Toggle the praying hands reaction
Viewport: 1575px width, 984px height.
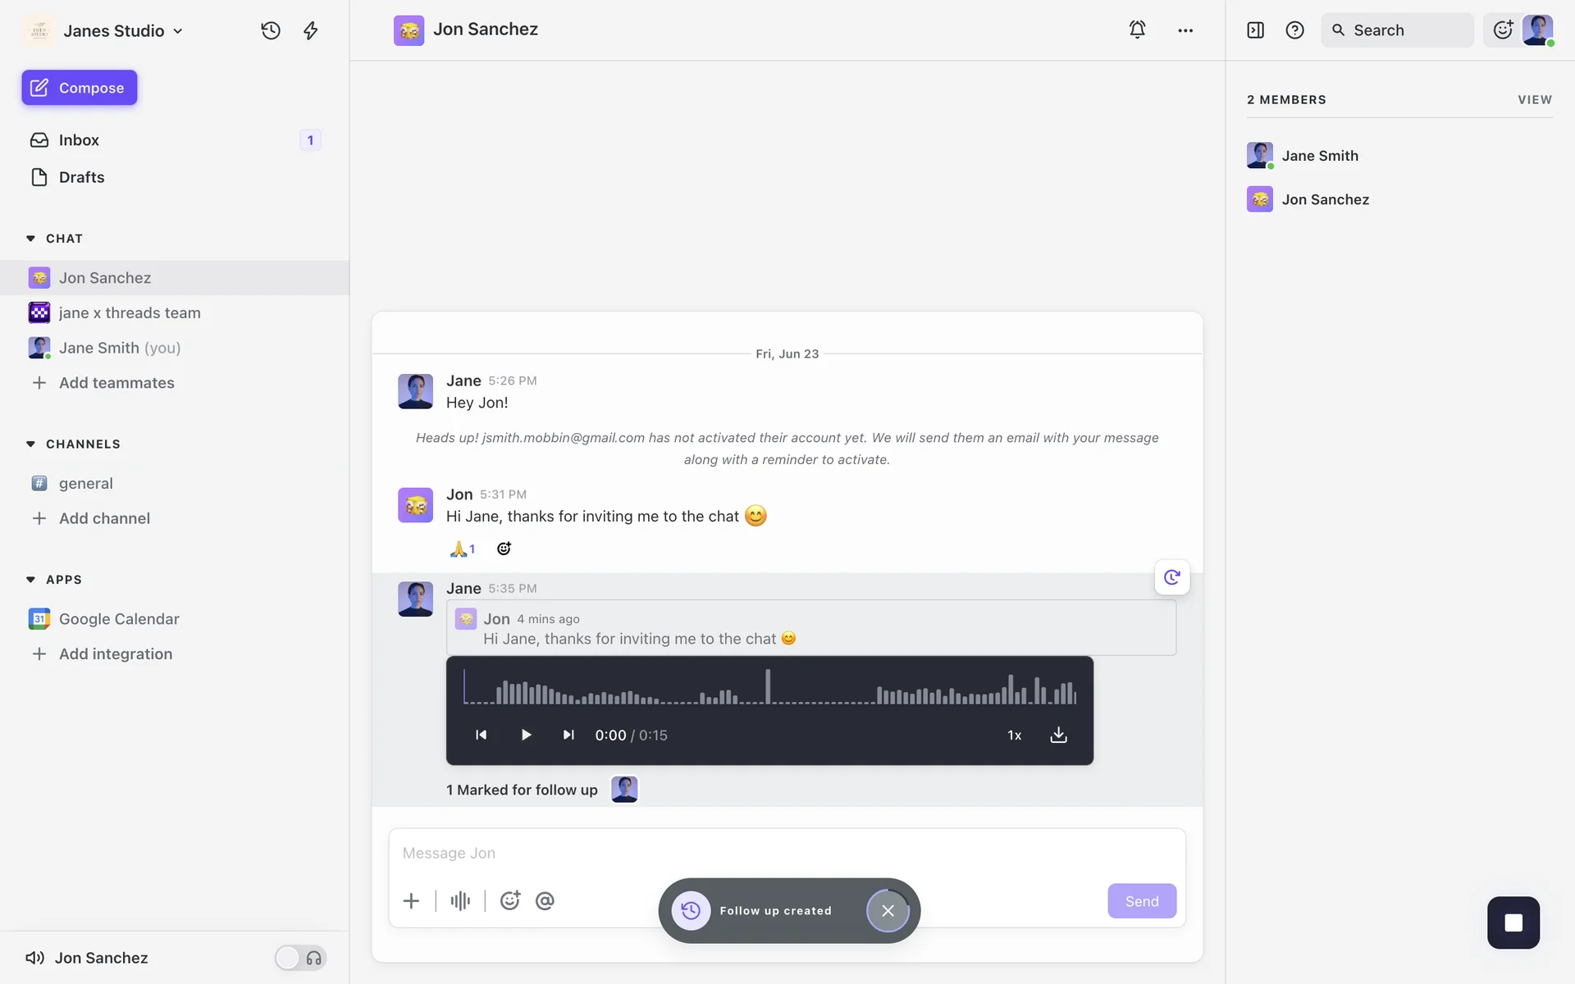pos(463,549)
